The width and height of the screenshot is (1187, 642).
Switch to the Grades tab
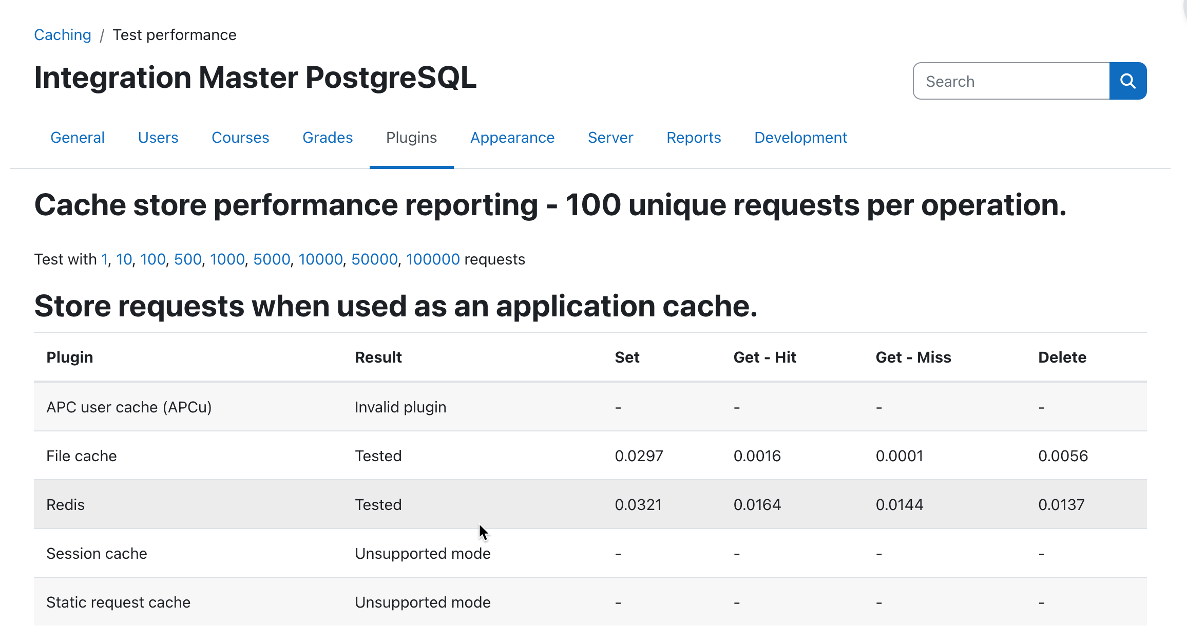(x=328, y=138)
